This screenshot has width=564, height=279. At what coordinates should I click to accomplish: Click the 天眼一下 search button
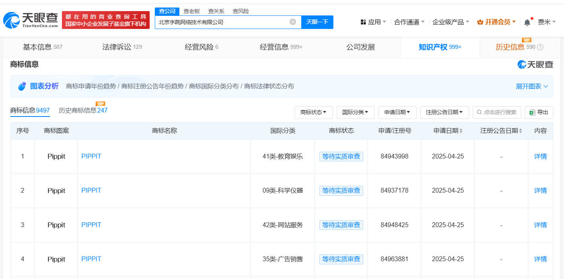pyautogui.click(x=317, y=22)
